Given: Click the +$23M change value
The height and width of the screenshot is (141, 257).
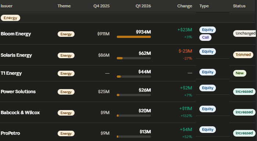Looking at the screenshot, I should [185, 30].
